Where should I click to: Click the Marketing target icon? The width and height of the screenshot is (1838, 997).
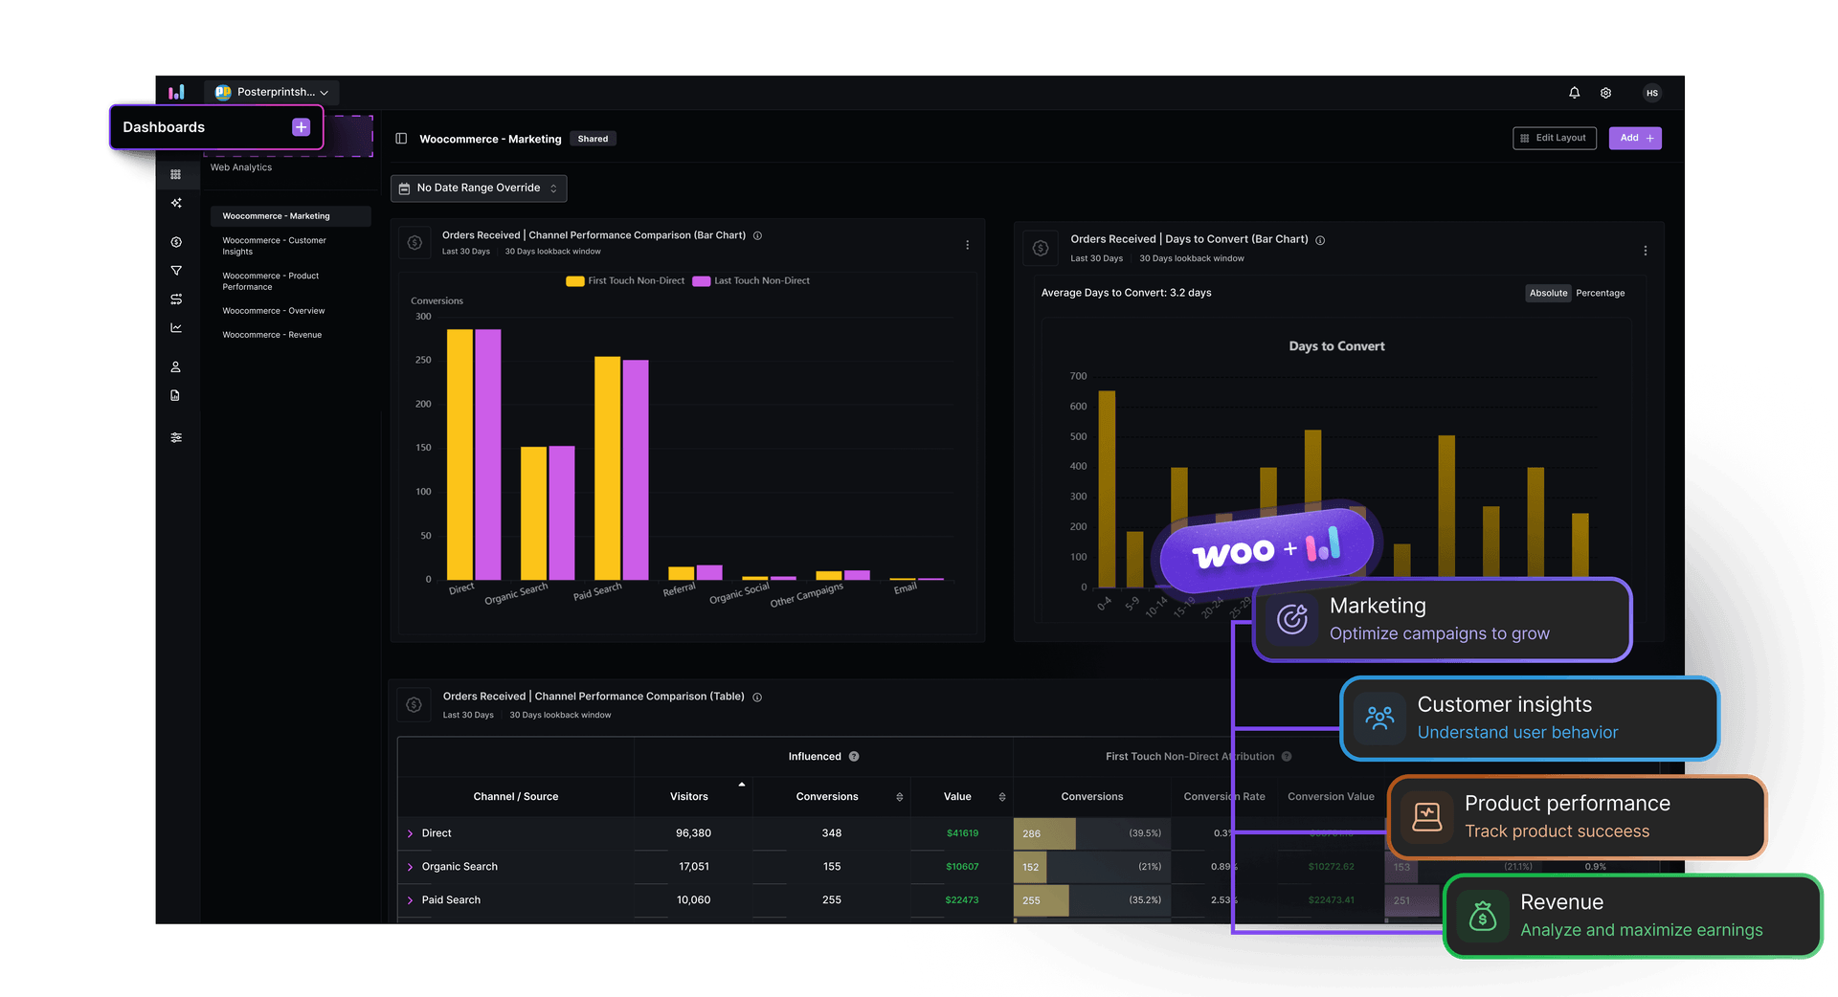pos(1292,619)
